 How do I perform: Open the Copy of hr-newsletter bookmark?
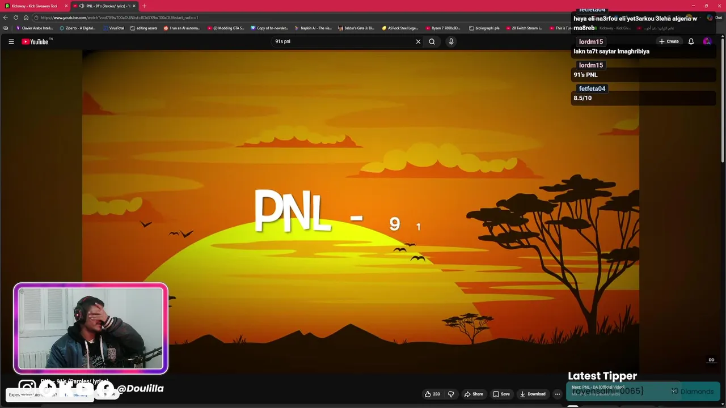click(x=269, y=28)
